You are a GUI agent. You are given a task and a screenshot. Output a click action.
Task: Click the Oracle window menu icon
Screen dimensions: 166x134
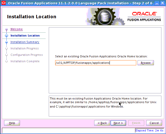[4, 3]
